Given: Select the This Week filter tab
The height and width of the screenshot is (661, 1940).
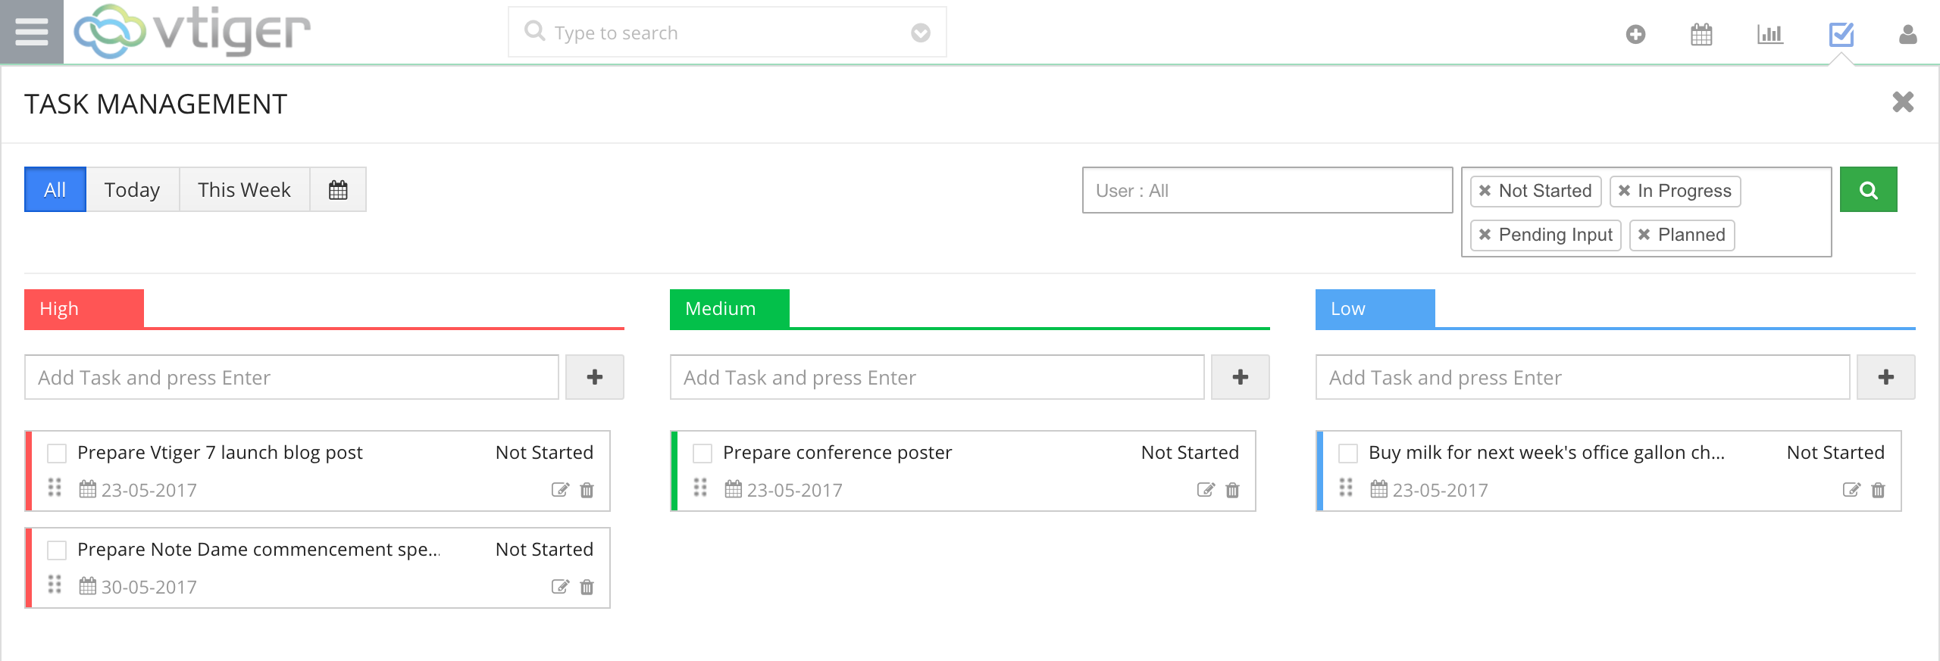Looking at the screenshot, I should tap(244, 189).
